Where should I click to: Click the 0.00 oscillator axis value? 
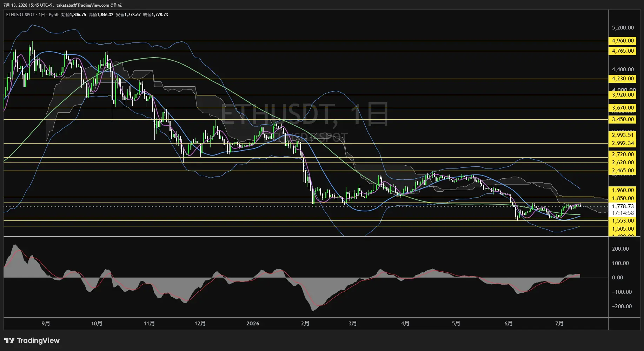click(x=617, y=278)
